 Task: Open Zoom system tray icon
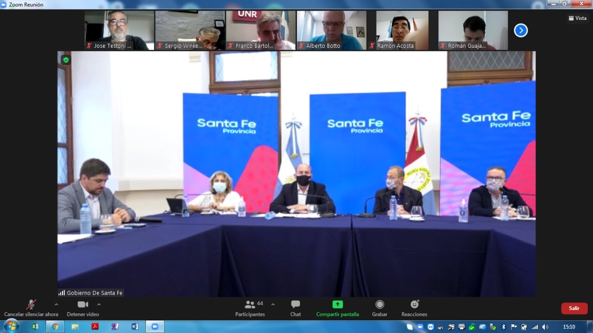tap(420, 327)
